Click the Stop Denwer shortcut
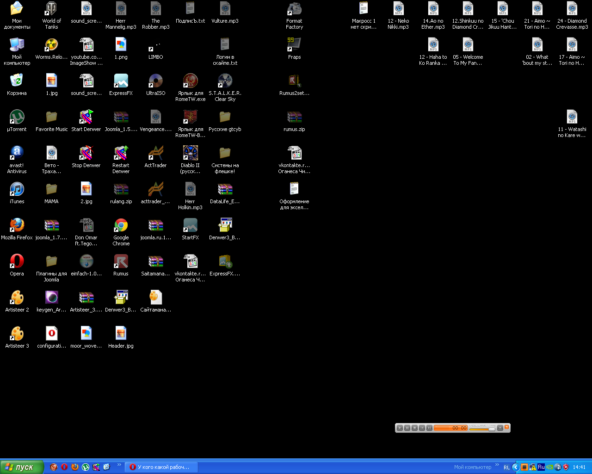The image size is (592, 474). [86, 156]
